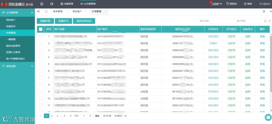The height and width of the screenshot is (124, 272).
Task: Click the menu collapse hamburger icon
Action: pos(42,4)
